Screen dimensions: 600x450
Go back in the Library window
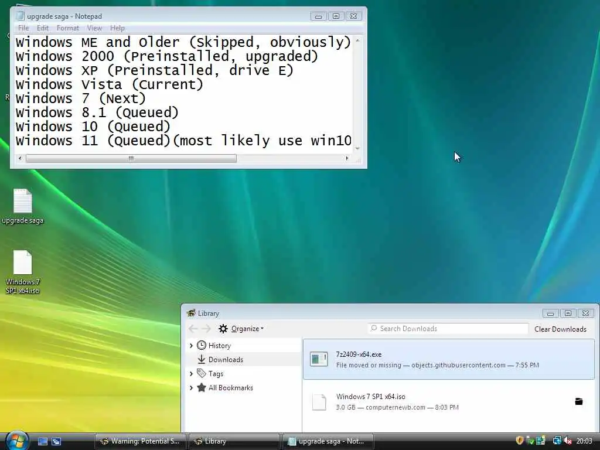193,328
